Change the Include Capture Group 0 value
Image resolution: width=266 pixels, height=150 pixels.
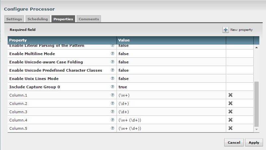pos(171,87)
